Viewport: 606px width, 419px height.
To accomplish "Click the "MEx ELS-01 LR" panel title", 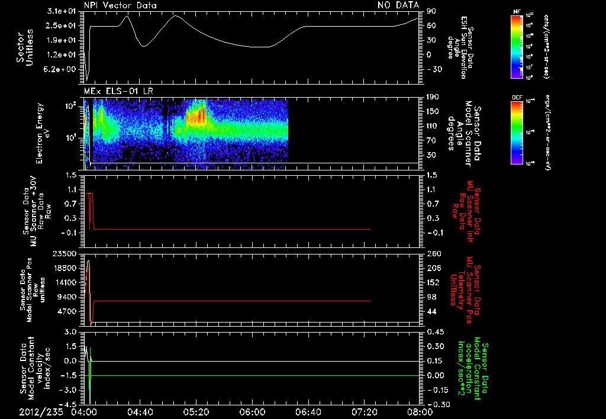I will coord(118,91).
